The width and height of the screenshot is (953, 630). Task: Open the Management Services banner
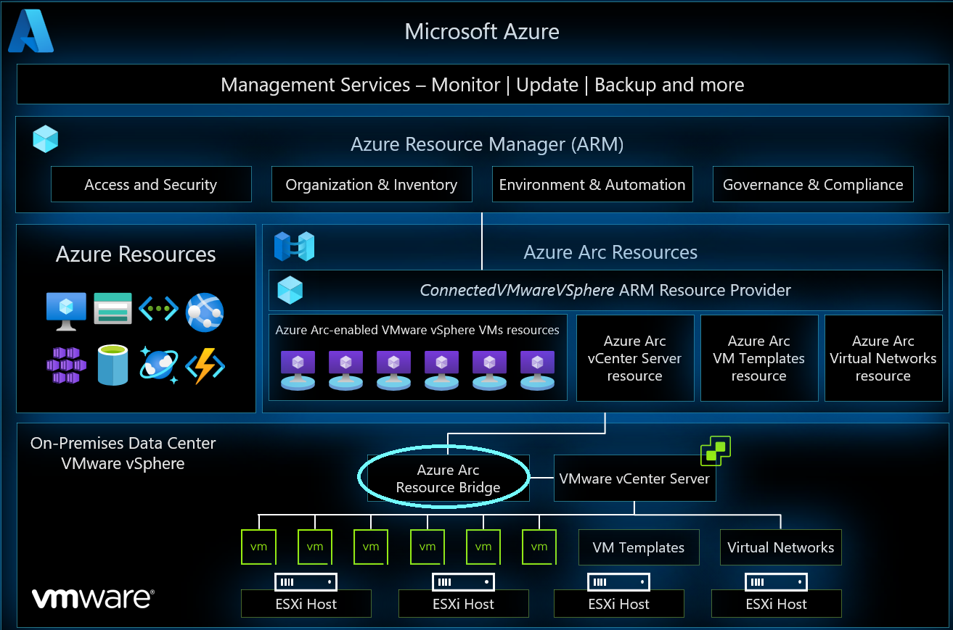[x=482, y=85]
